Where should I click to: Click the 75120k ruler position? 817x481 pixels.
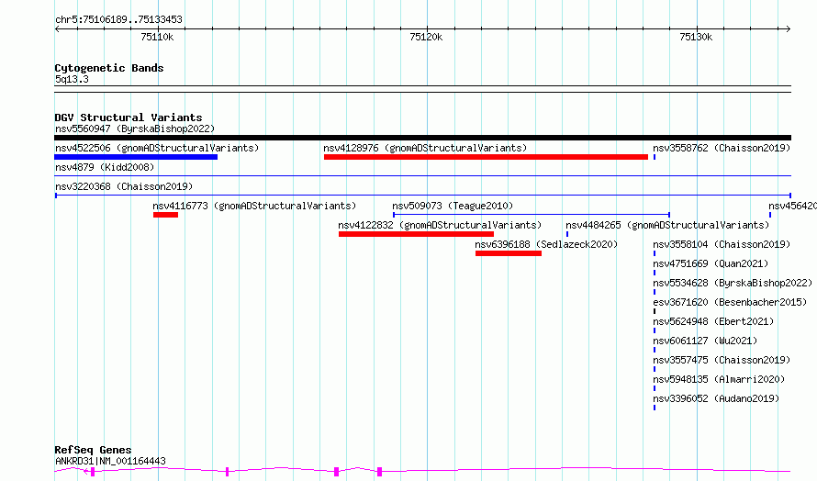click(426, 37)
